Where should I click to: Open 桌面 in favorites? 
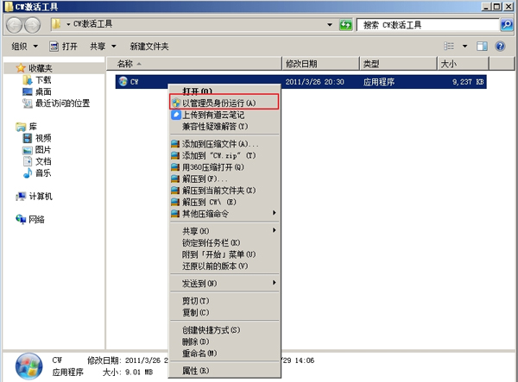coord(43,91)
